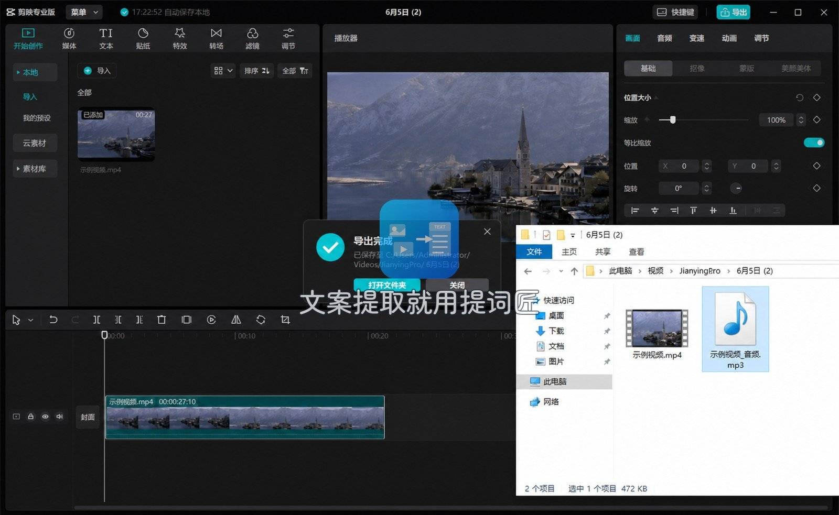Lock the video track with lock icon
The height and width of the screenshot is (515, 839).
[30, 417]
